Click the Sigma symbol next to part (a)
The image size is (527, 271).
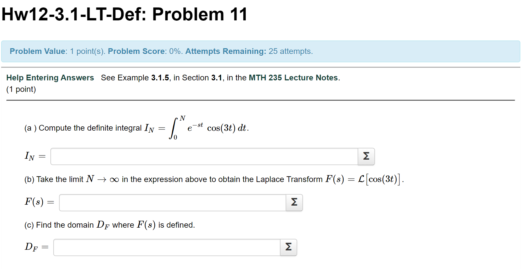click(x=366, y=156)
